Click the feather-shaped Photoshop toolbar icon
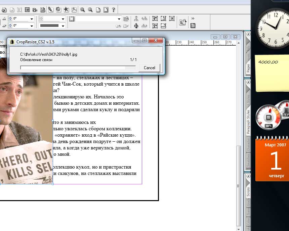Screen dimensions: 289x231 coord(51,10)
